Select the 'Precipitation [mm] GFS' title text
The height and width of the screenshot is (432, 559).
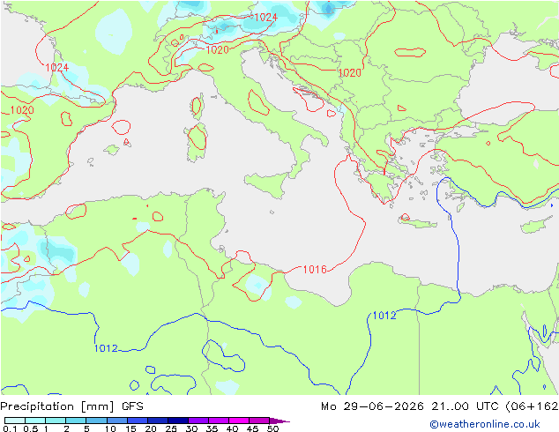(x=71, y=406)
